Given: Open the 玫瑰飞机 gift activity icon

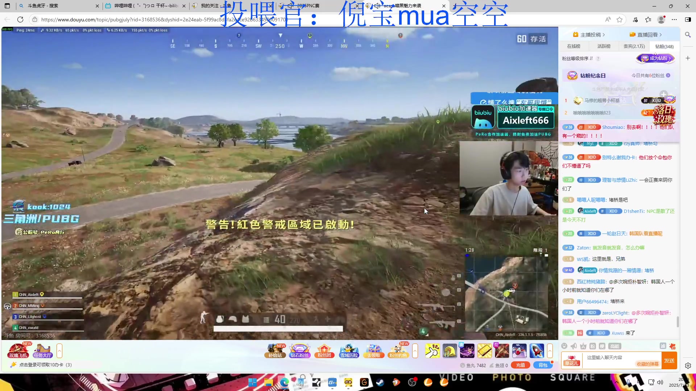Looking at the screenshot, I should pos(18,350).
